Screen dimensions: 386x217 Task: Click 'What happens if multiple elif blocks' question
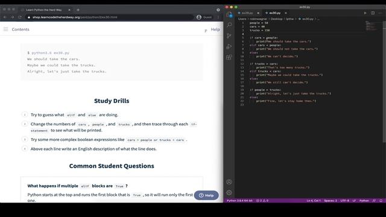(x=78, y=186)
